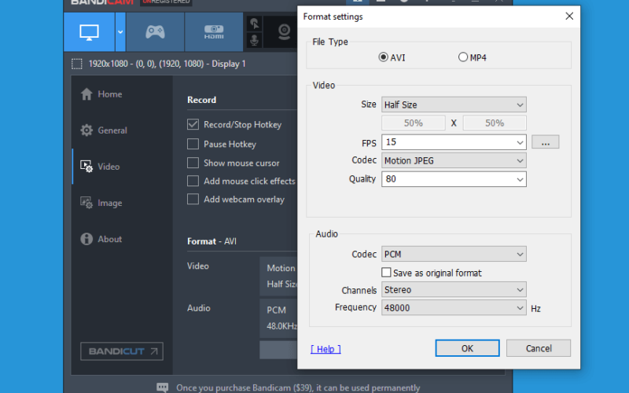Toggle the microphone icon in toolbar

click(x=254, y=41)
